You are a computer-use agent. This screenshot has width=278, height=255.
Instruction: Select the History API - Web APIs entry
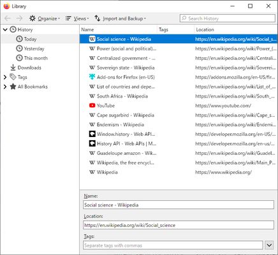click(x=179, y=143)
